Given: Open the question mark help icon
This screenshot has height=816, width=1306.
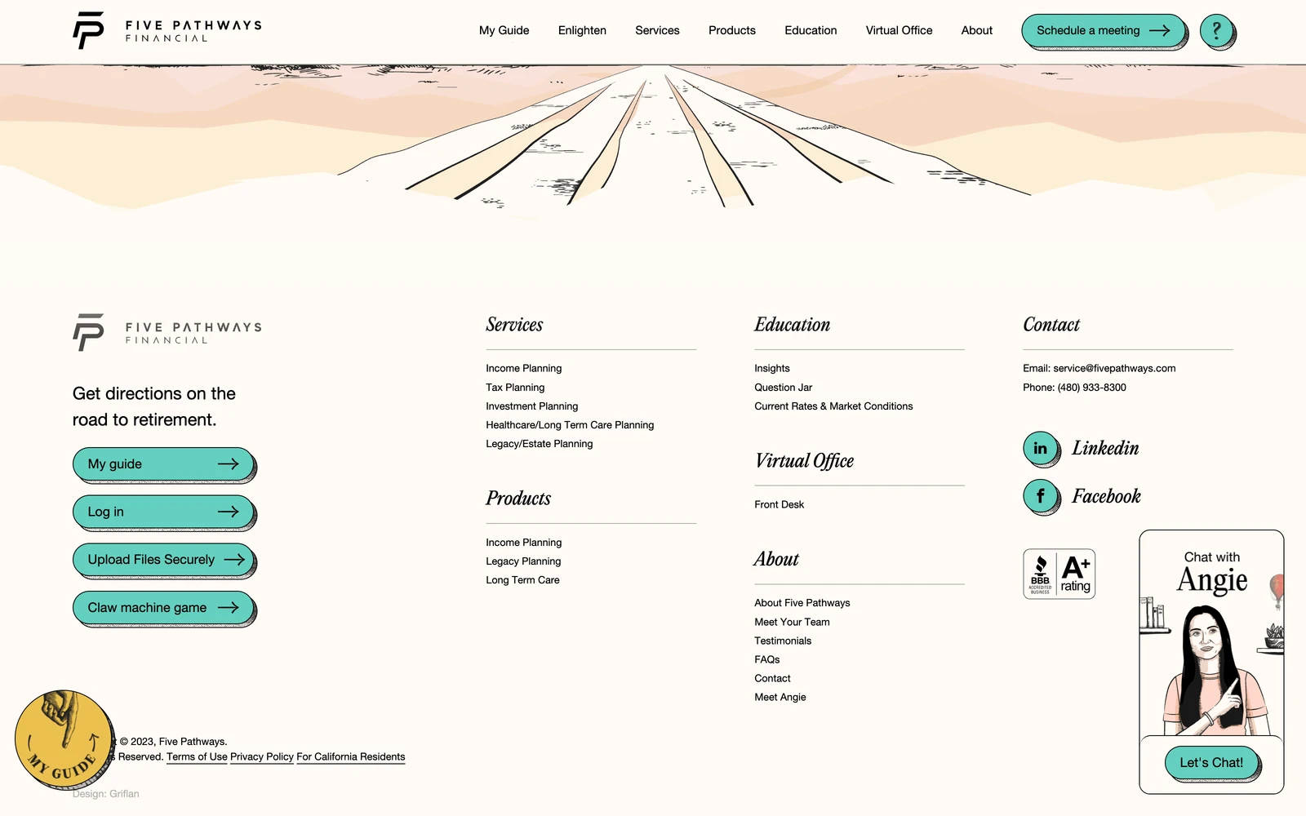Looking at the screenshot, I should 1217,31.
